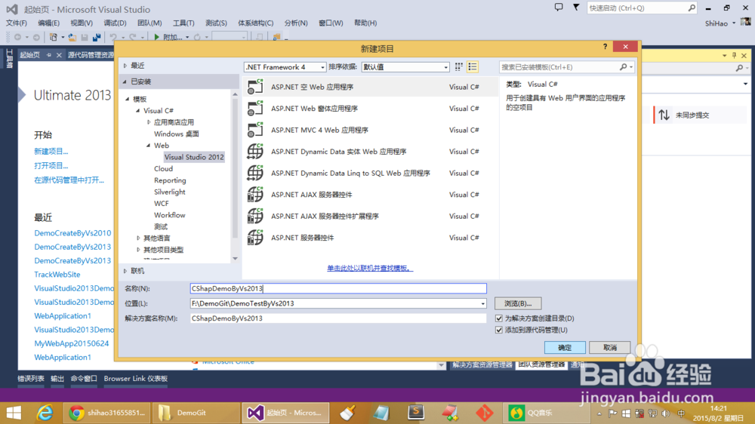Open the dialog help question mark

[605, 46]
